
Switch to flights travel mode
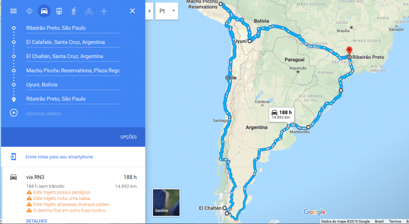104,11
